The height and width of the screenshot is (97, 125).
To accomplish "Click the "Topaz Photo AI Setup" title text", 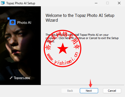I will click(x=21, y=3).
